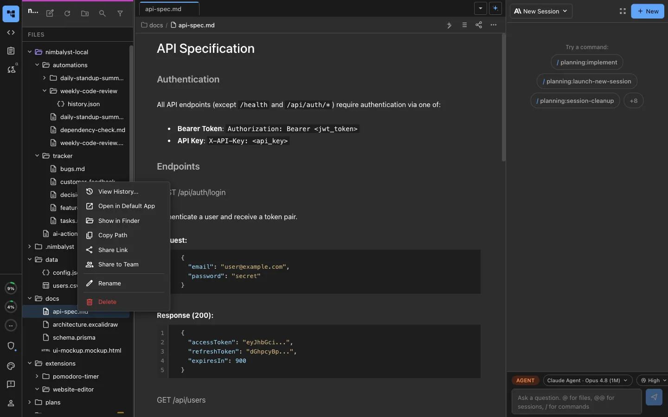The height and width of the screenshot is (417, 668).
Task: Click the AGENT mode badge
Action: [x=525, y=380]
